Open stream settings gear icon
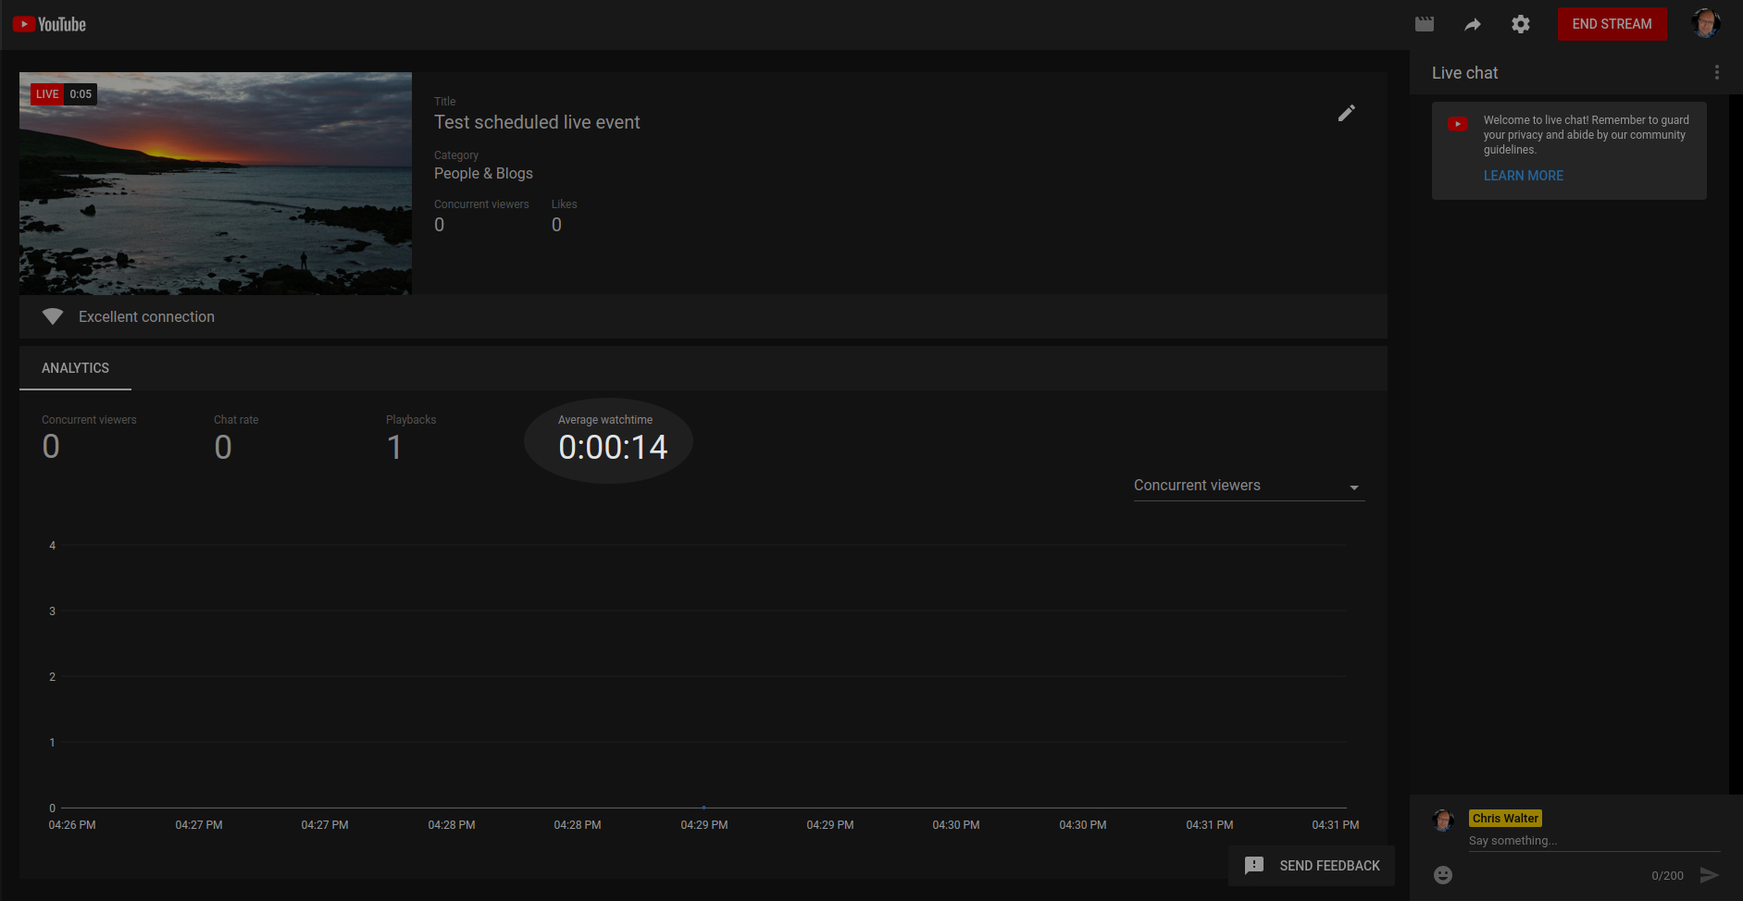Image resolution: width=1743 pixels, height=901 pixels. (x=1520, y=24)
